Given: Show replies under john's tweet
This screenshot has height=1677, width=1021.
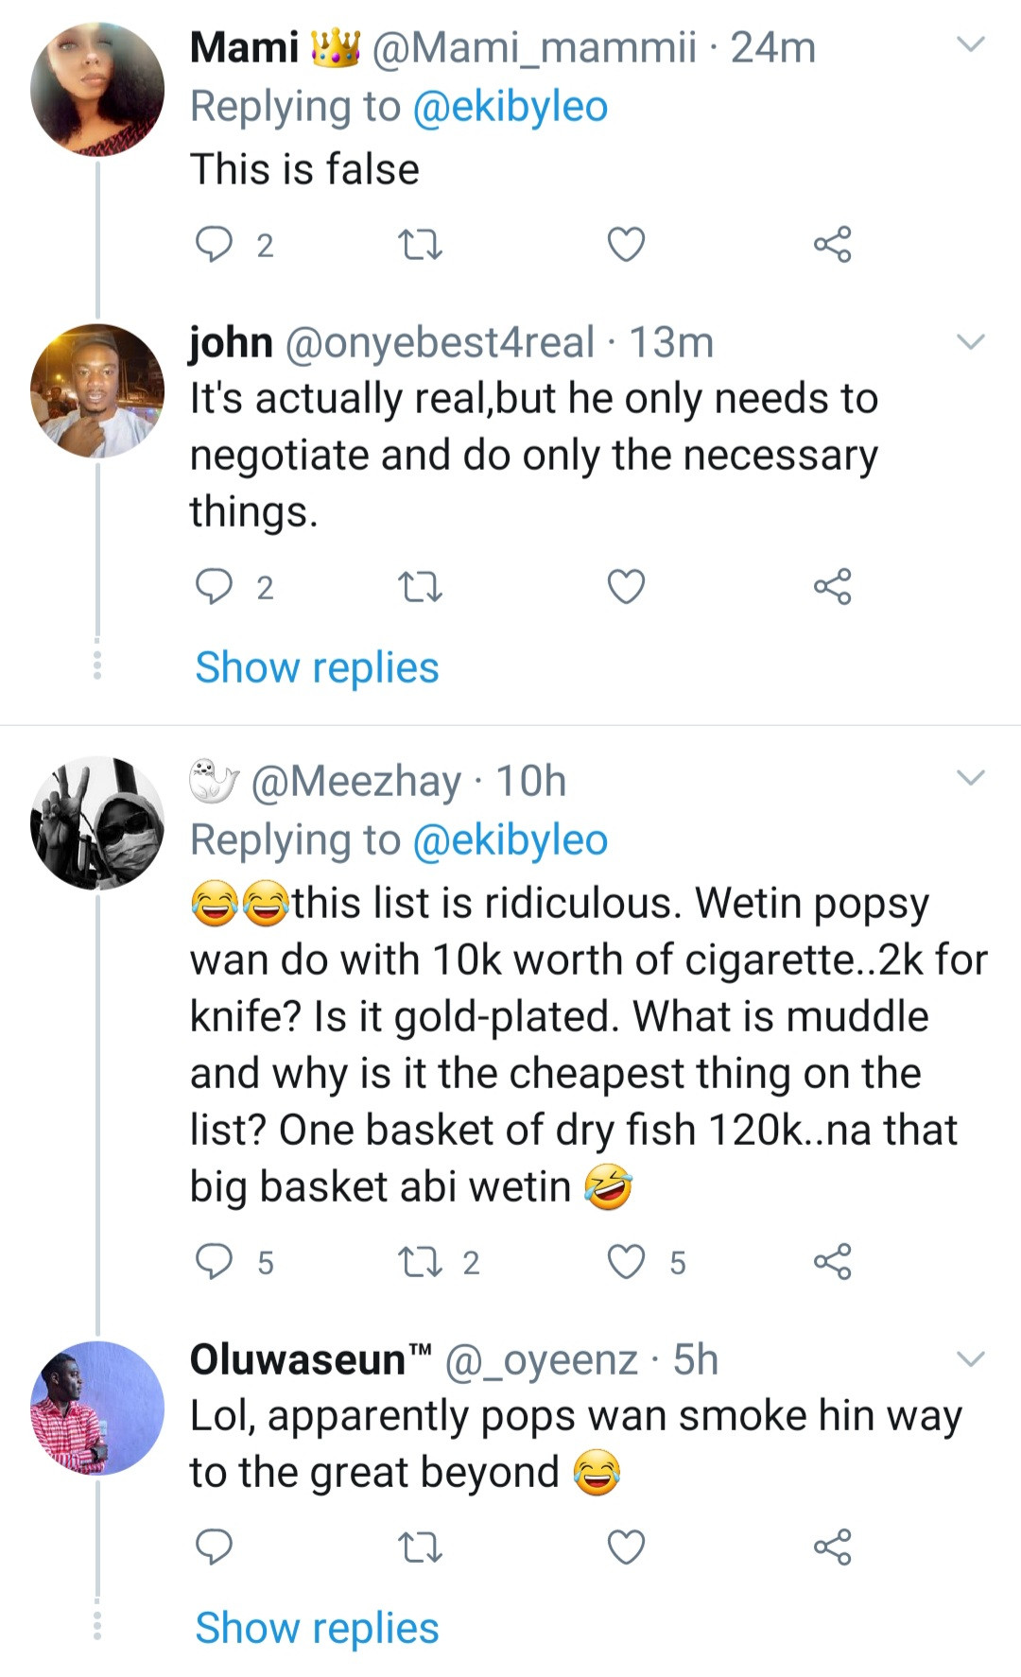Looking at the screenshot, I should pyautogui.click(x=317, y=667).
